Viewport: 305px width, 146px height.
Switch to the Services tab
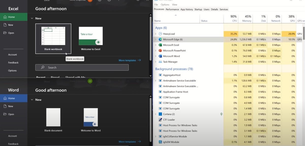click(224, 9)
